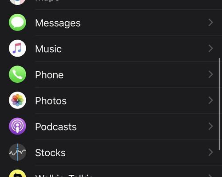This screenshot has width=222, height=177.
Task: Tap the yellow Walkie-Talkie icon
Action: [x=17, y=173]
